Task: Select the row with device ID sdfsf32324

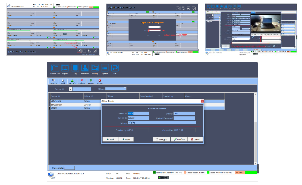Action: (67, 101)
